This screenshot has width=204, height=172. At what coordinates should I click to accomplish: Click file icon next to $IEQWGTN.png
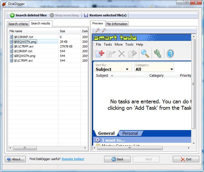(x=11, y=56)
